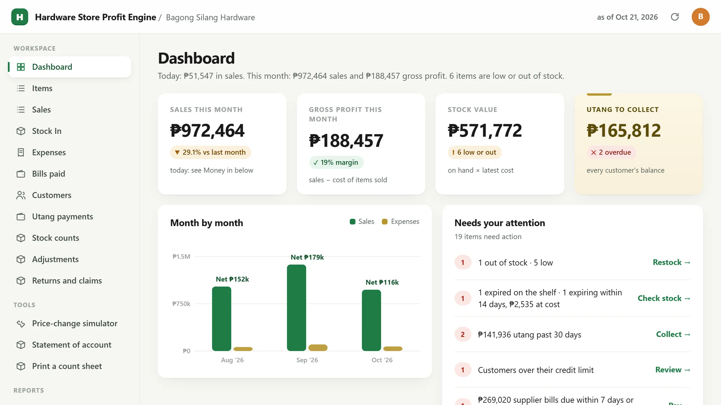
Task: Click the 19% margin badge
Action: [336, 162]
